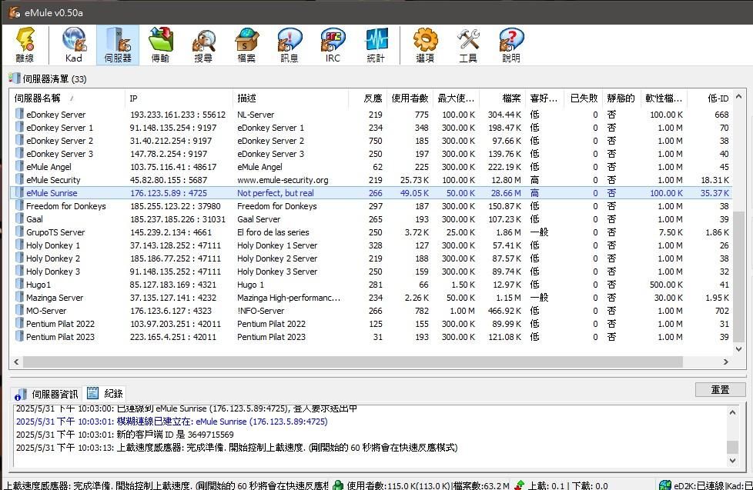Click the upload/download arrows status icon
753x490 pixels.
point(519,485)
